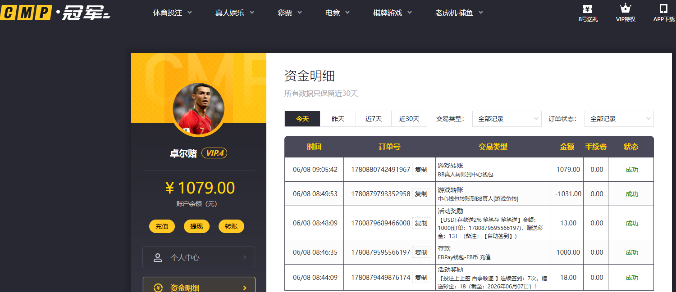Copy order number 1780879595566197
The width and height of the screenshot is (676, 292).
[x=421, y=252]
